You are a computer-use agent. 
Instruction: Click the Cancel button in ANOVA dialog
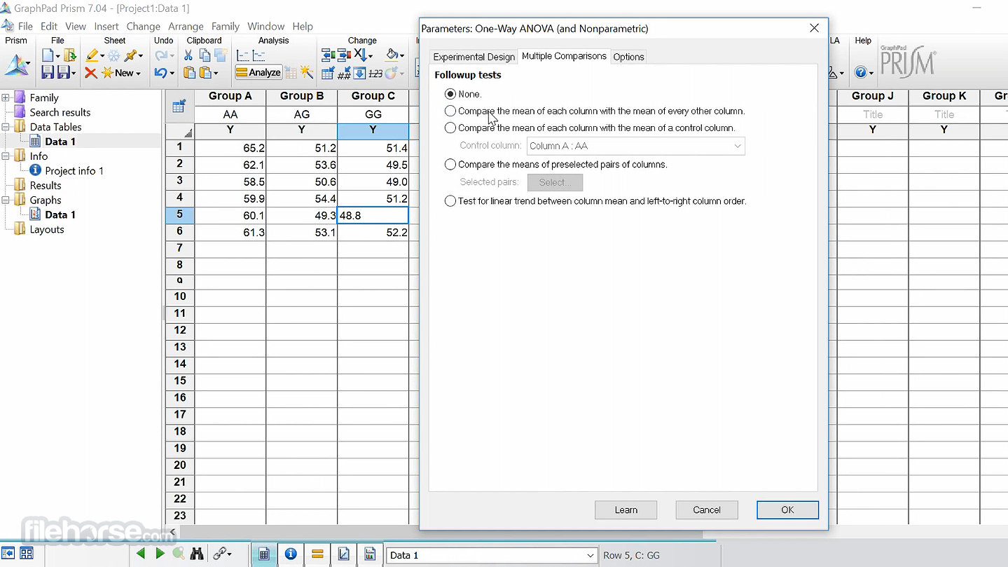pos(707,510)
